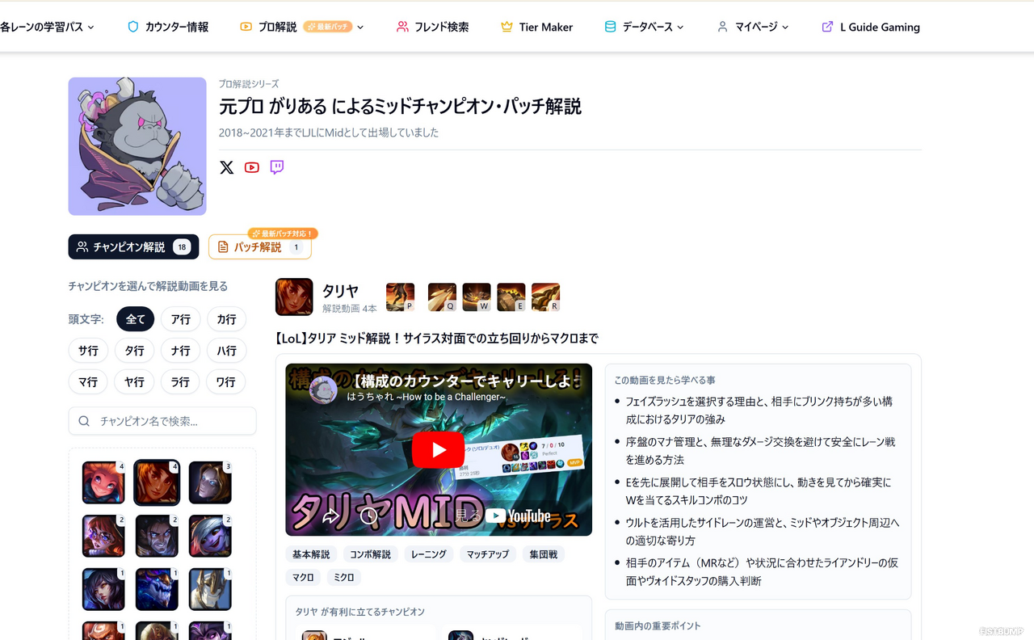1034x640 pixels.
Task: Filter champions by ヤ行
Action: pyautogui.click(x=134, y=382)
